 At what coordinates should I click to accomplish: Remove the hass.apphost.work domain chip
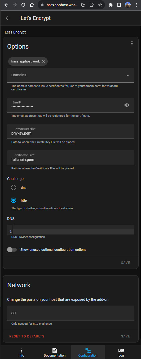pos(43,61)
